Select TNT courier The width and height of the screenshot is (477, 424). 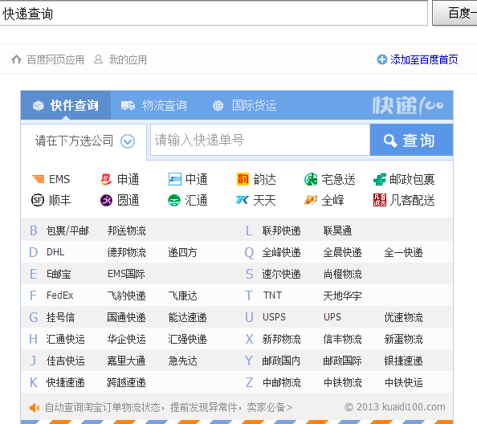pos(272,296)
